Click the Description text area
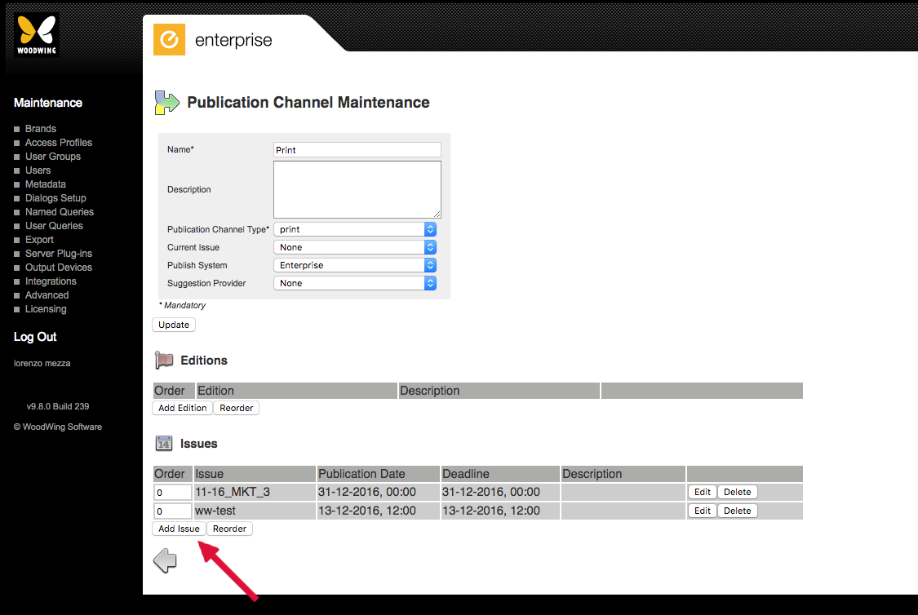 coord(357,189)
